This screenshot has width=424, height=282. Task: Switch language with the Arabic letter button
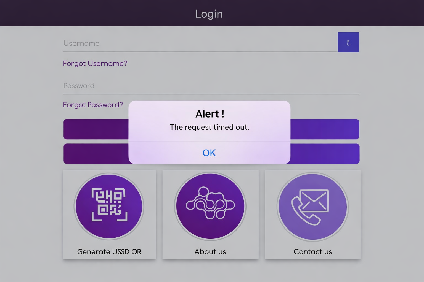[348, 42]
